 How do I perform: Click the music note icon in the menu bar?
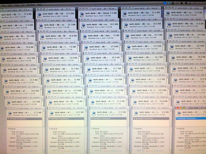(x=177, y=3)
